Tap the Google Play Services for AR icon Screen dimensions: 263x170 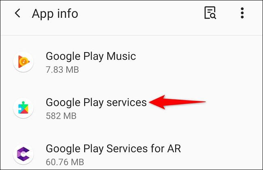[x=23, y=154]
